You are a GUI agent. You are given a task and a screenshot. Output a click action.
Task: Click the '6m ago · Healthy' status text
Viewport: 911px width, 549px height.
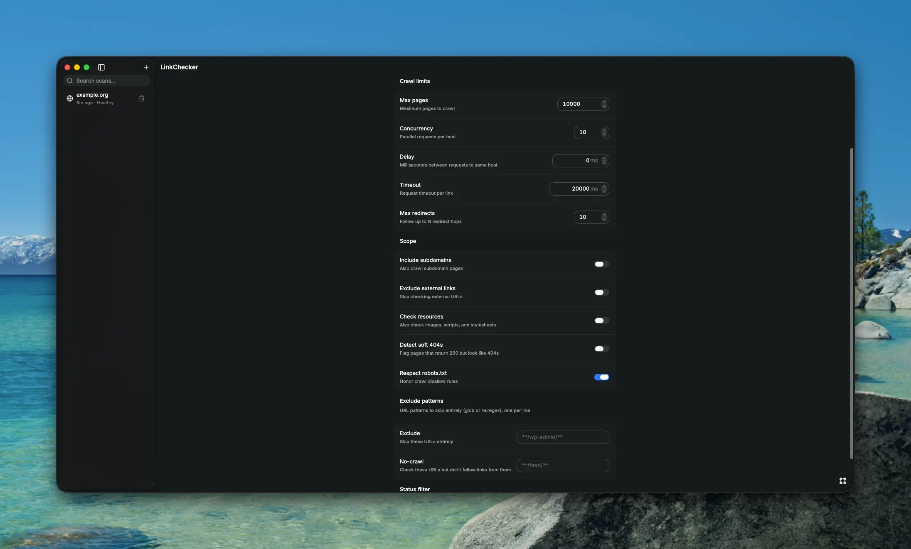coord(95,103)
